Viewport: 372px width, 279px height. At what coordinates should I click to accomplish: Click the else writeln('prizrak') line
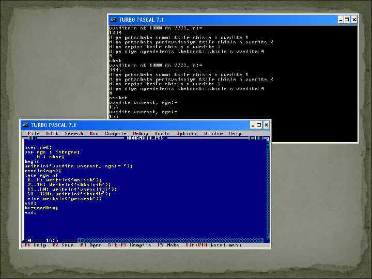click(x=64, y=198)
